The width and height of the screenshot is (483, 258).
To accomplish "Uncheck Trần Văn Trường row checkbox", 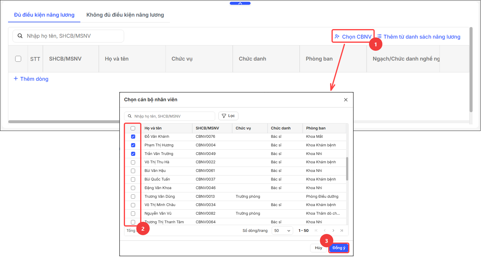I will (133, 154).
